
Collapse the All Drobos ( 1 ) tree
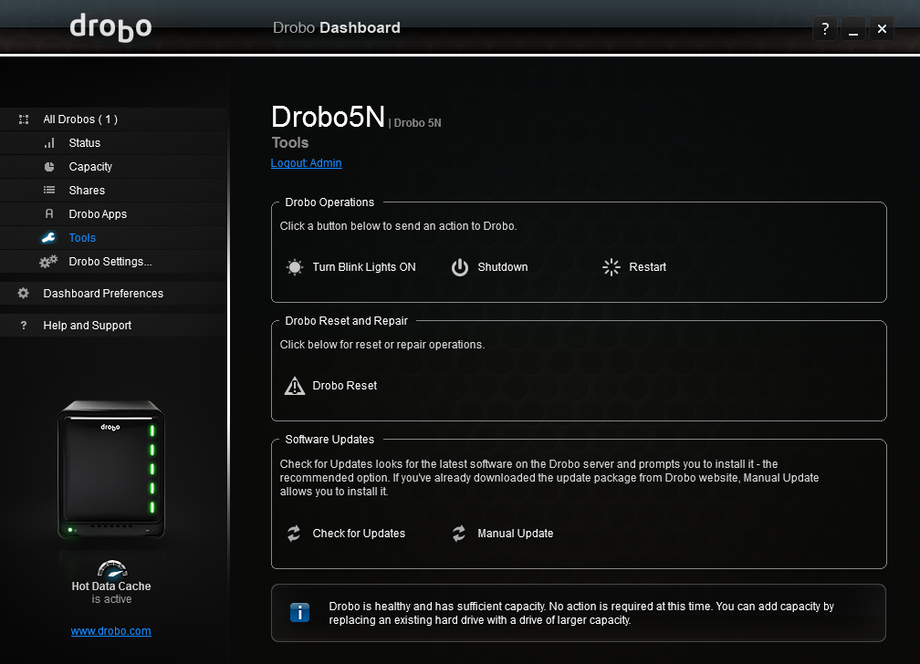(24, 119)
